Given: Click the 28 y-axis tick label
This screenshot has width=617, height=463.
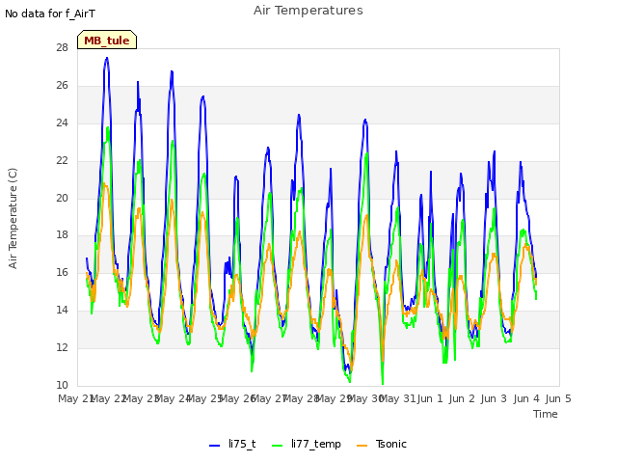Looking at the screenshot, I should 62,47.
